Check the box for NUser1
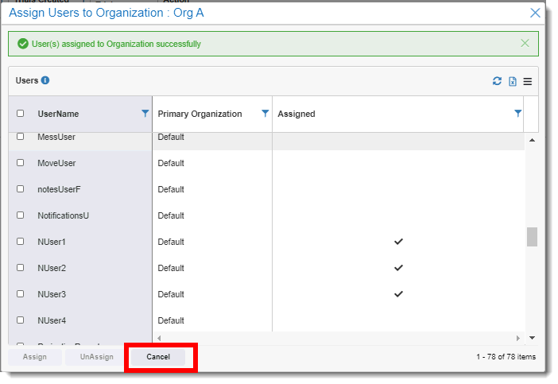Screen dimensions: 558x384 (21, 242)
